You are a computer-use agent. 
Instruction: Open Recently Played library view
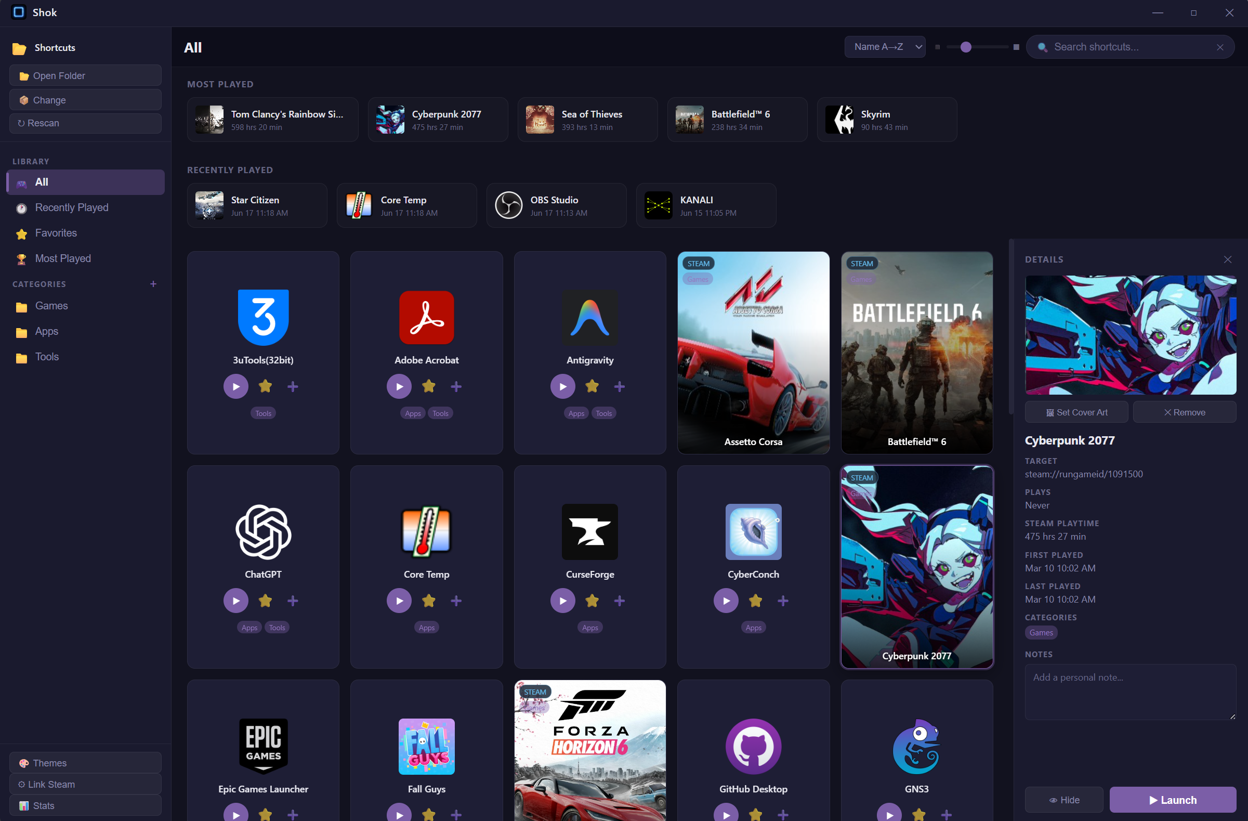[x=85, y=208]
